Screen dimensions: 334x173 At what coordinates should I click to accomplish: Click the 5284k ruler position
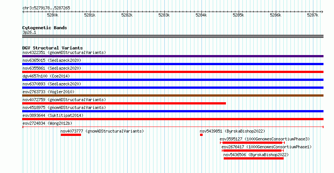pos(201,15)
